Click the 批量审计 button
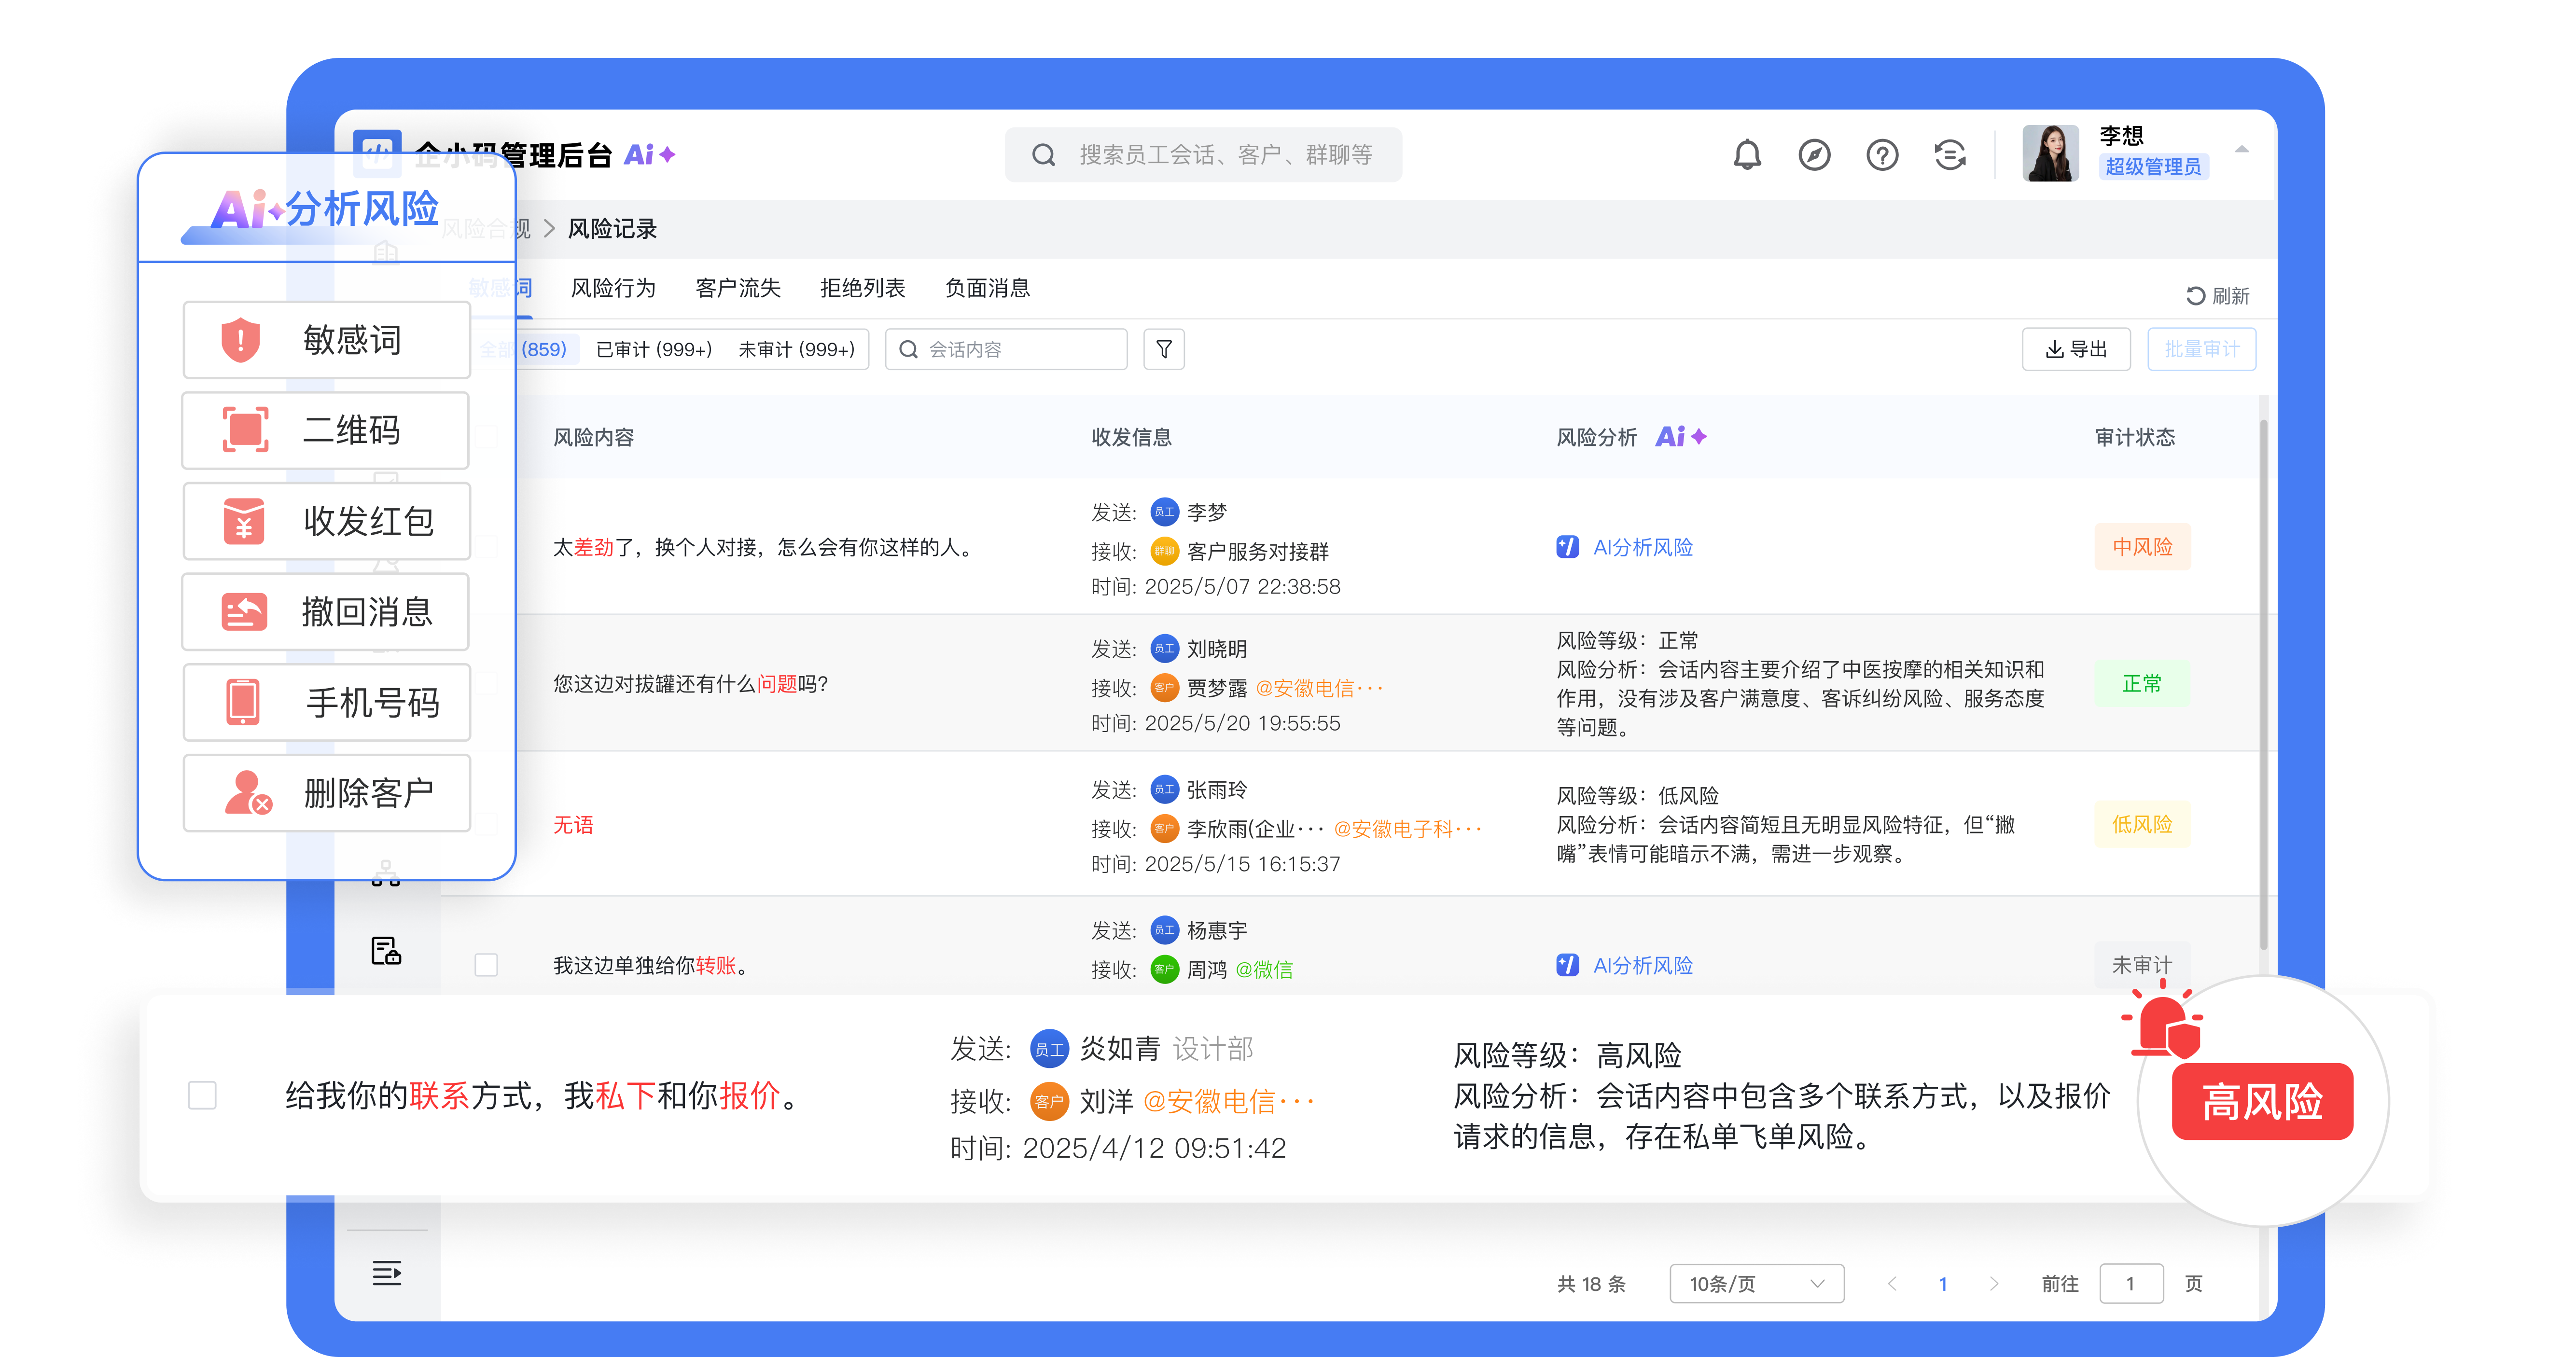The height and width of the screenshot is (1357, 2576). pyautogui.click(x=2201, y=349)
